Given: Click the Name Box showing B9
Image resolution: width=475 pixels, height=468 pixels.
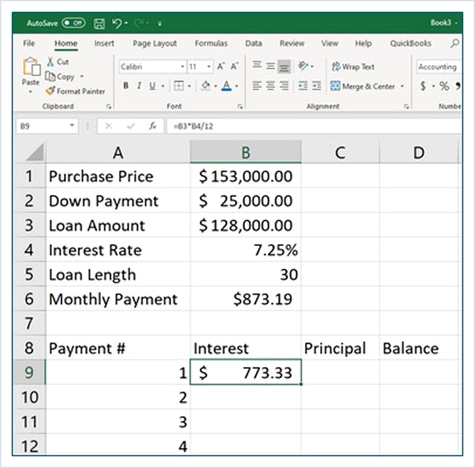Looking at the screenshot, I should (x=47, y=126).
